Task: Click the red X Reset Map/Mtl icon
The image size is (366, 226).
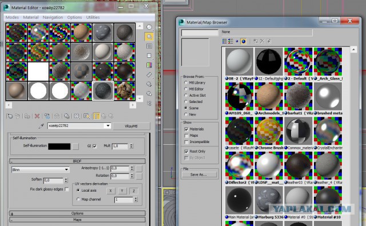Action: [37, 116]
